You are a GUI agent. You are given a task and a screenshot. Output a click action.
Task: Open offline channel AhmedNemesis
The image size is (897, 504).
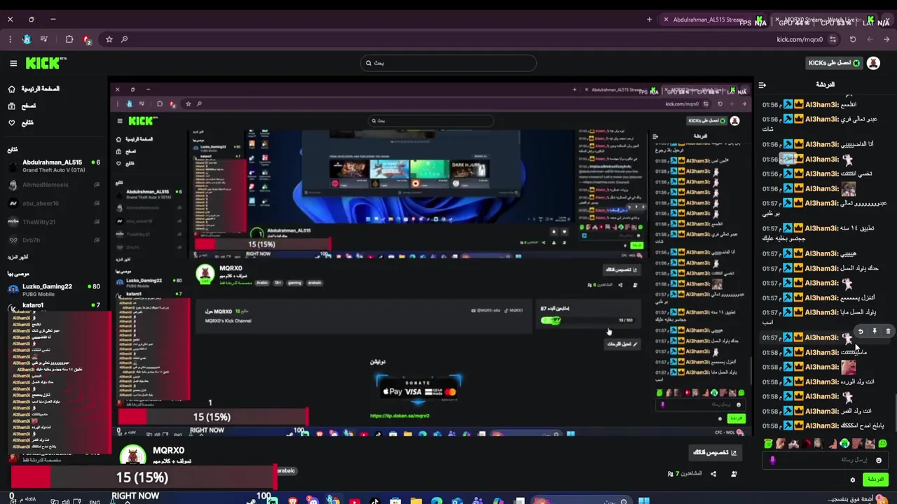click(x=55, y=185)
